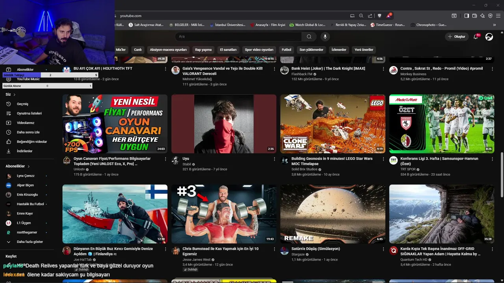
Task: Select the El sanatları chip
Action: [228, 50]
